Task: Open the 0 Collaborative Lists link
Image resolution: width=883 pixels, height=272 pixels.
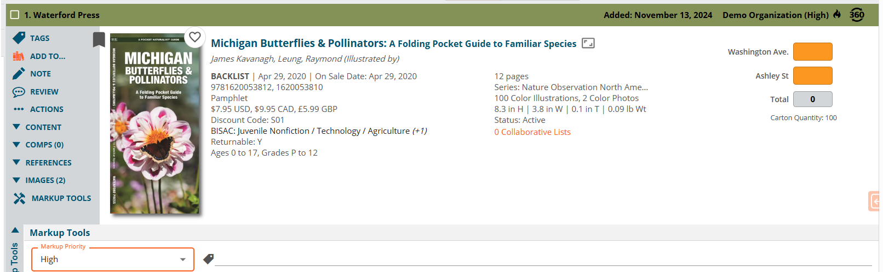Action: pyautogui.click(x=532, y=132)
